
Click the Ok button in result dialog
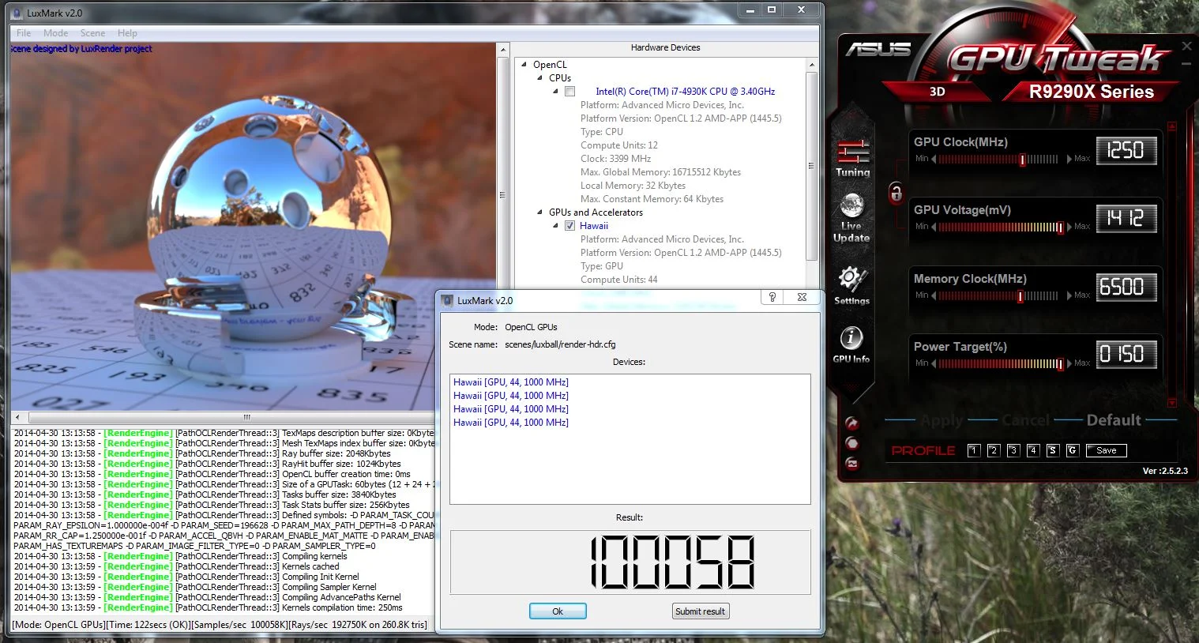[x=558, y=611]
